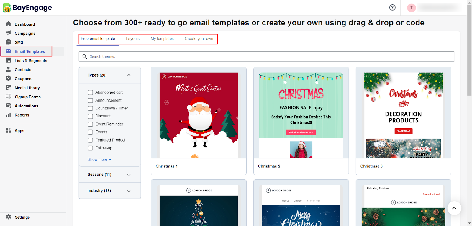Click the Email Templates envelope icon
This screenshot has width=472, height=226.
[8, 51]
